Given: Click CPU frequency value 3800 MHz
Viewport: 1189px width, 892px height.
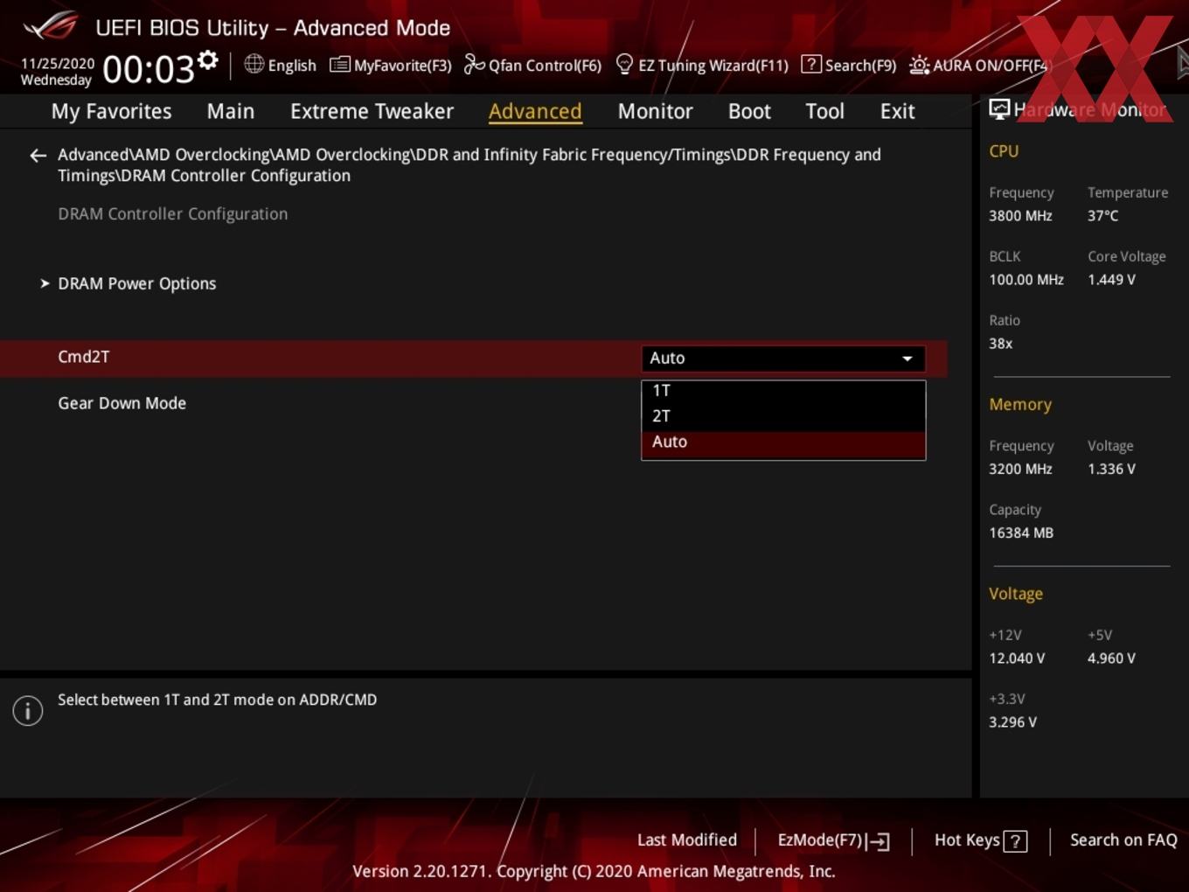Looking at the screenshot, I should [1020, 216].
